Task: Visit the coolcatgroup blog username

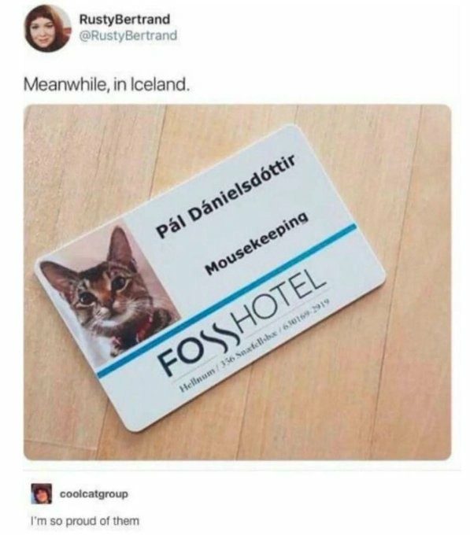Action: pos(94,494)
